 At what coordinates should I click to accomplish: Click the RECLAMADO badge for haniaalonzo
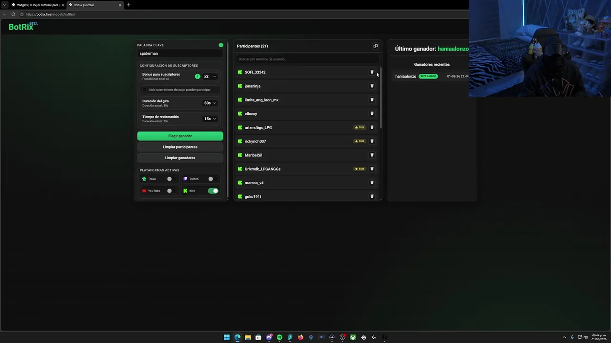point(428,76)
